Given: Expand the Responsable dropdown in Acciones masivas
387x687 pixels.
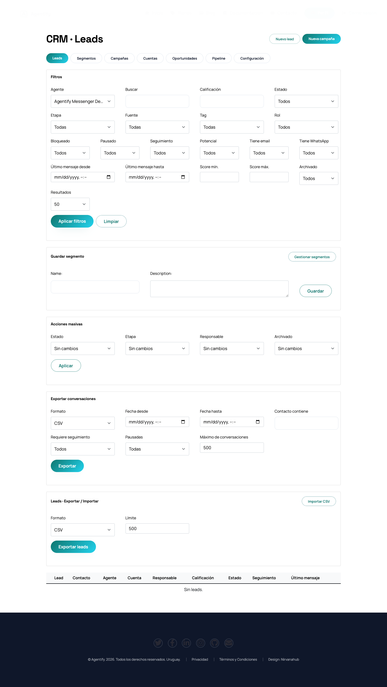Looking at the screenshot, I should coord(232,348).
